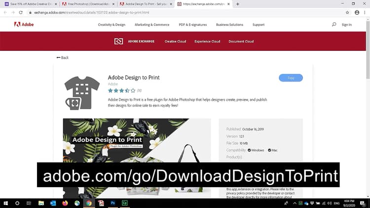Bookmark this page with the star icon
The height and width of the screenshot is (208, 370).
347,12
